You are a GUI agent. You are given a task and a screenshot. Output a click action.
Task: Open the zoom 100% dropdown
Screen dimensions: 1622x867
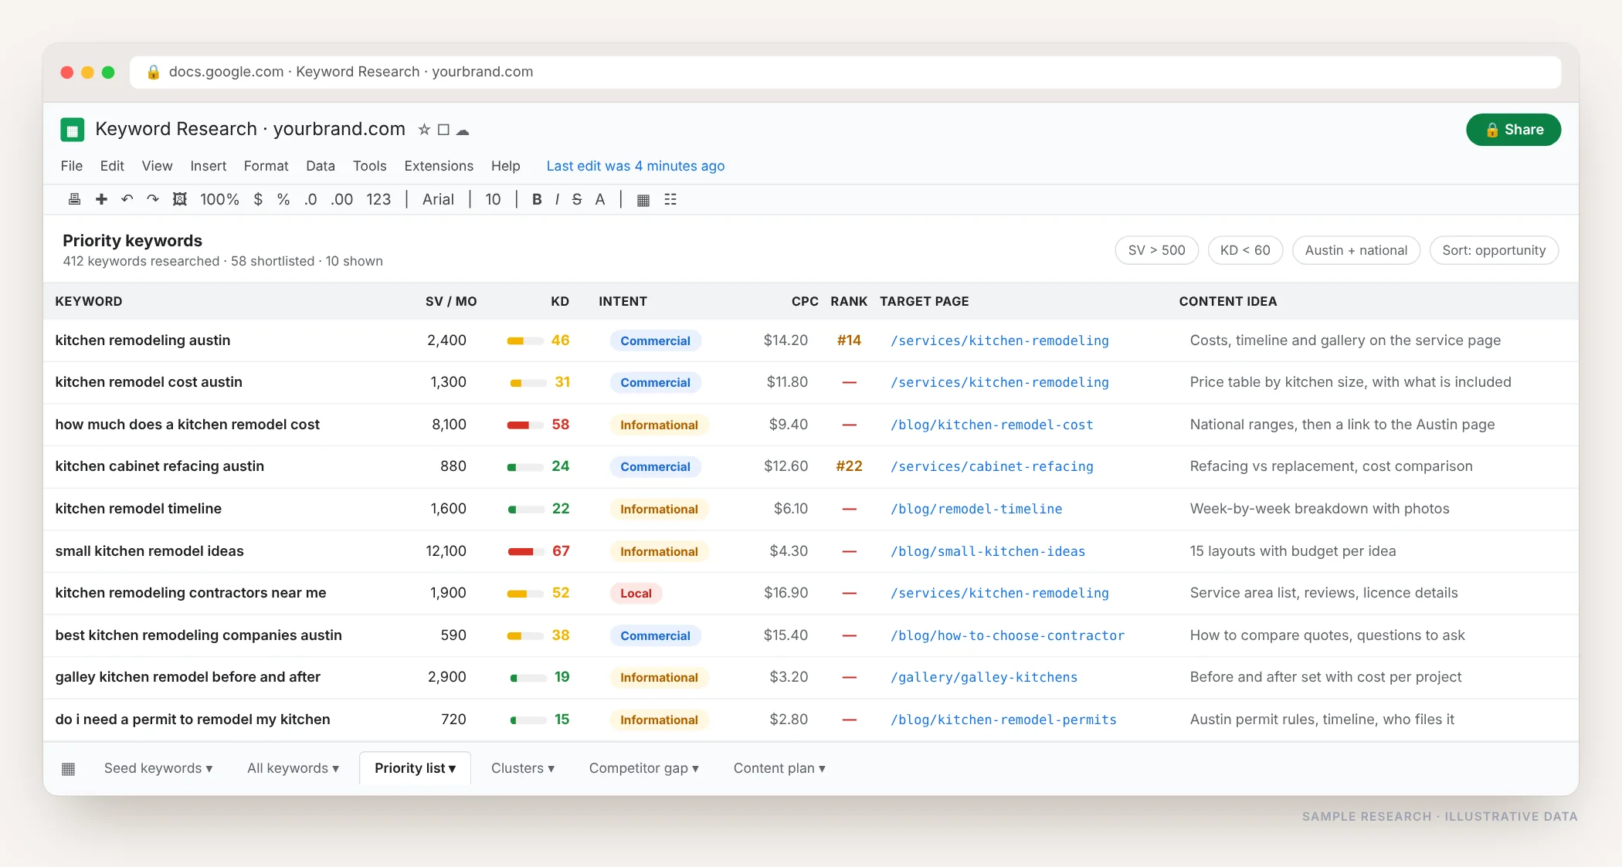pos(219,199)
